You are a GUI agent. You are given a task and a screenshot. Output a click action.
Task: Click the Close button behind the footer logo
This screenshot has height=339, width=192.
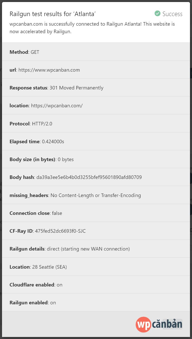(x=172, y=325)
